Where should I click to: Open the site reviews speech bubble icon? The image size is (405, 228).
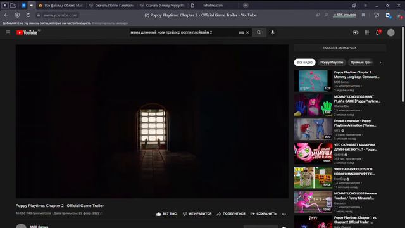(327, 15)
